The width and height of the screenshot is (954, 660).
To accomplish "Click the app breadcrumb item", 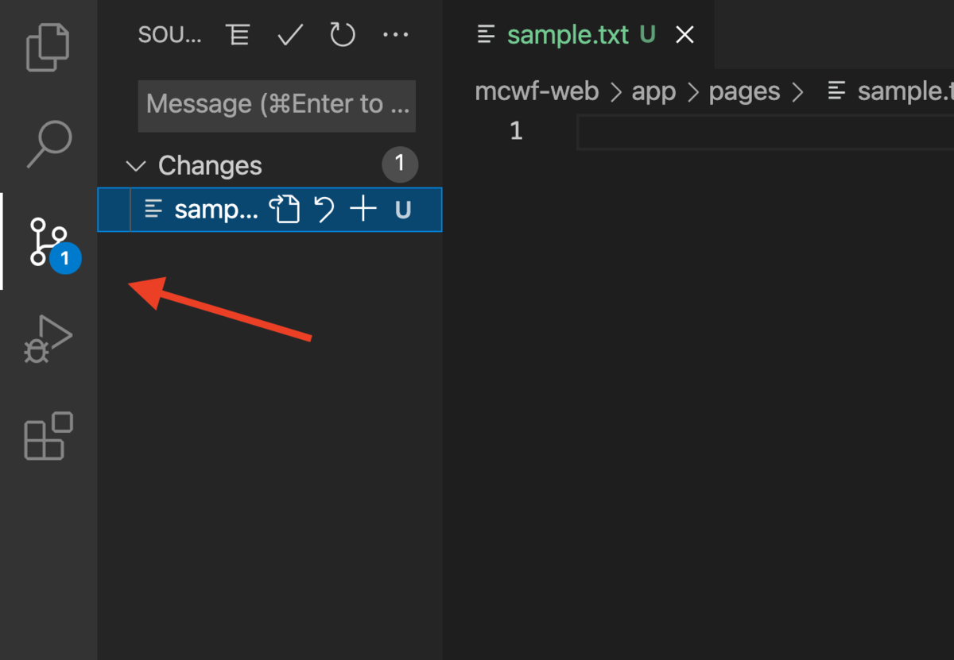I will [653, 92].
